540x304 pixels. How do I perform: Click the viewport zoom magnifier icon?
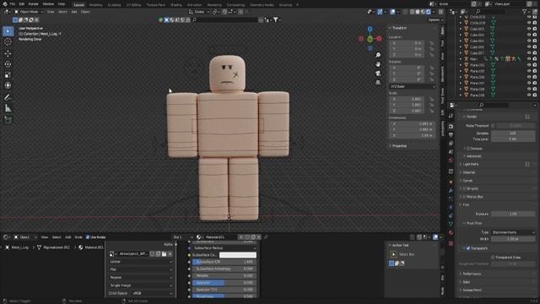tap(378, 55)
